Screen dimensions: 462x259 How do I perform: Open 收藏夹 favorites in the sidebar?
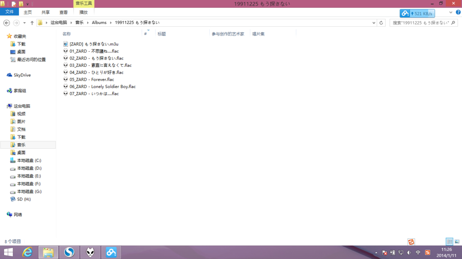coord(20,36)
